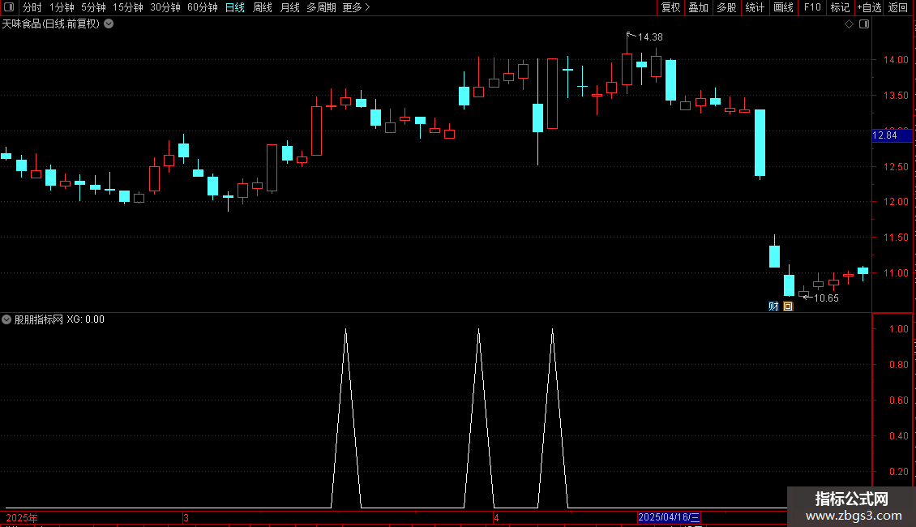Image resolution: width=916 pixels, height=527 pixels.
Task: Click the 叠加 overlay button
Action: pyautogui.click(x=698, y=7)
